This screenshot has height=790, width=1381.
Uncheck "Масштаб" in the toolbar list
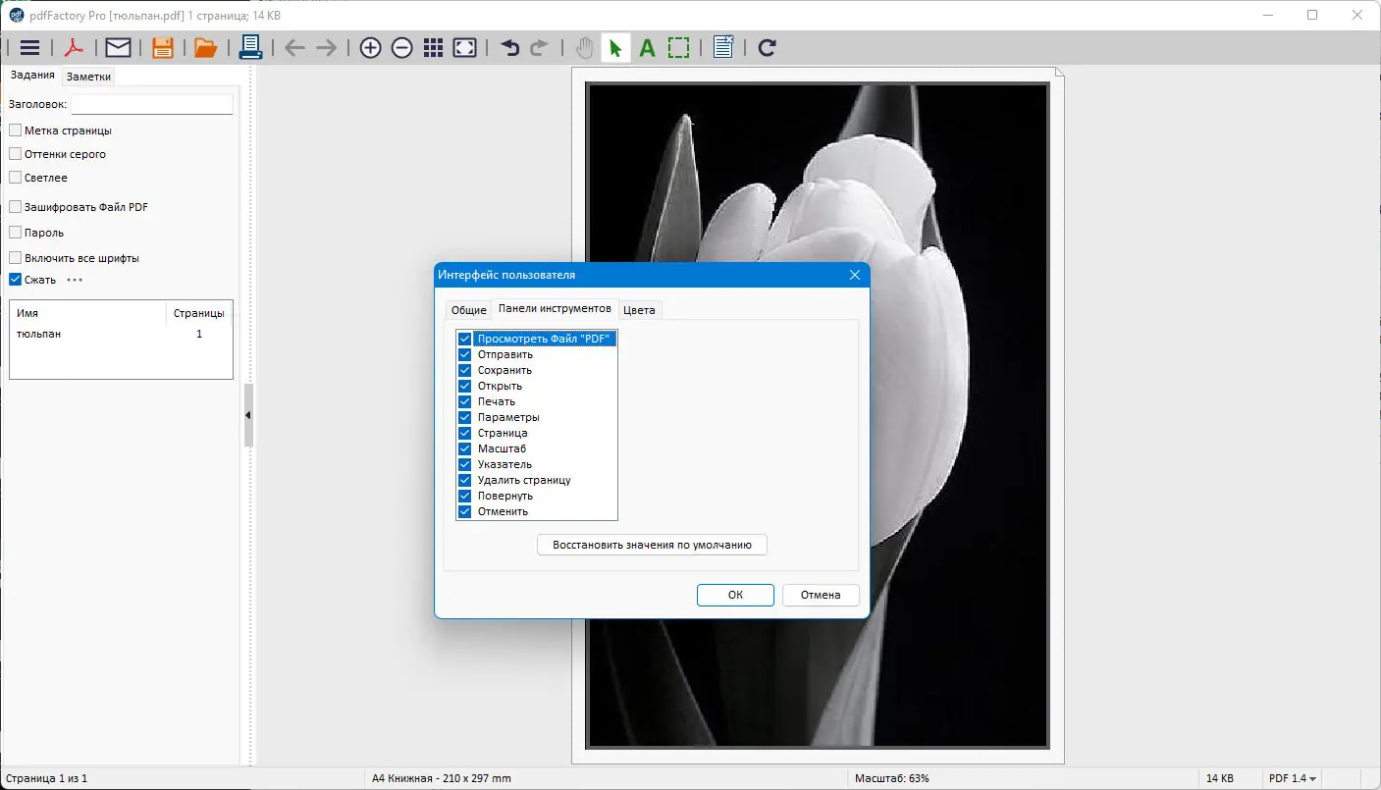click(x=465, y=448)
